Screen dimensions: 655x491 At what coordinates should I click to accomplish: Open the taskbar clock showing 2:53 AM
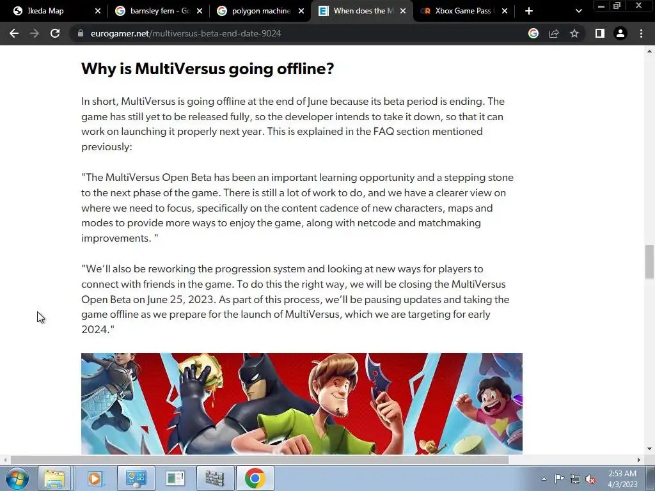point(622,479)
